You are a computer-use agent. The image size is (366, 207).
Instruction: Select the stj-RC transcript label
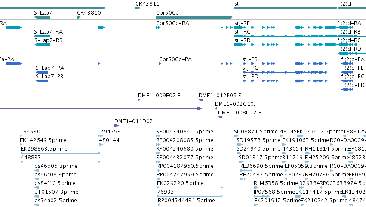click(242, 31)
